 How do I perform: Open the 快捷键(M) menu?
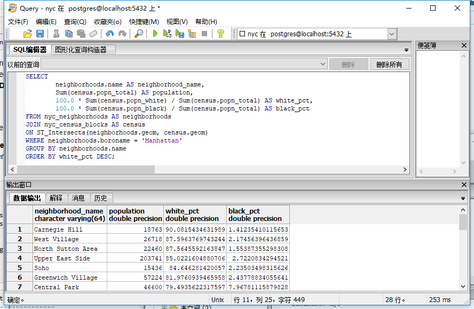click(144, 22)
